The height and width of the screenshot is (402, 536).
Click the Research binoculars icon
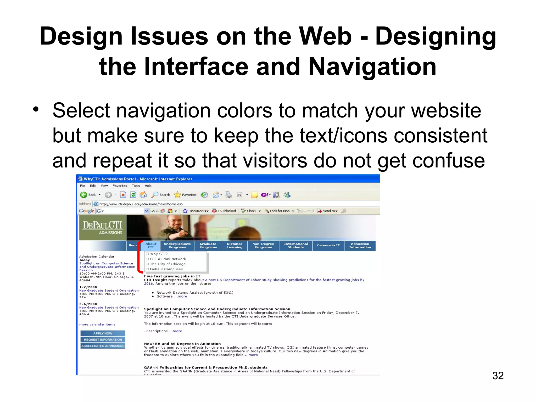(x=276, y=195)
